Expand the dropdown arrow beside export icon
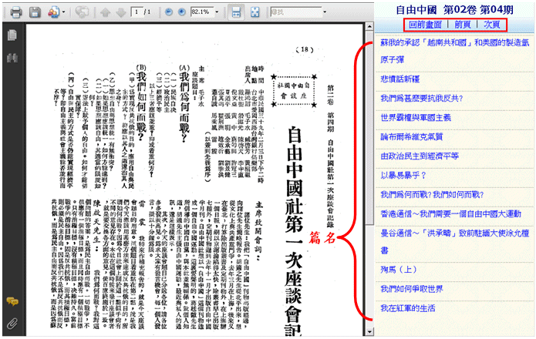 62,13
